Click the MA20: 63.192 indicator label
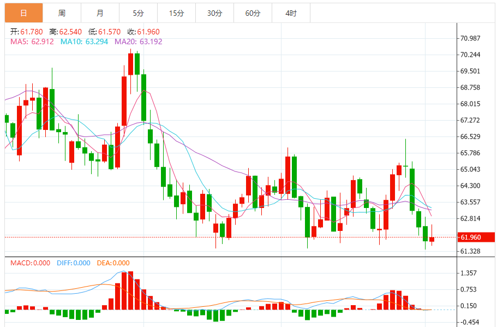The image size is (497, 327). pos(138,41)
